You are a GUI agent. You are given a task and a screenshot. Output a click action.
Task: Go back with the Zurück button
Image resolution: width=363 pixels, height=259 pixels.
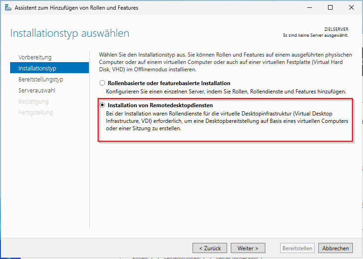[210, 248]
